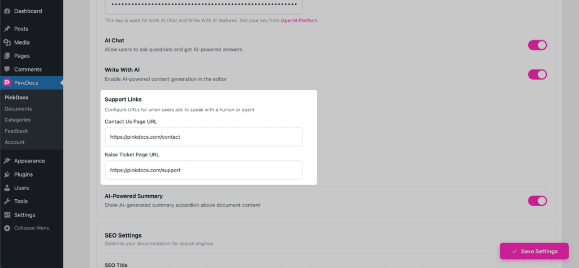Screen dimensions: 579x268
Task: Click the Pages icon in sidebar
Action: click(7, 56)
